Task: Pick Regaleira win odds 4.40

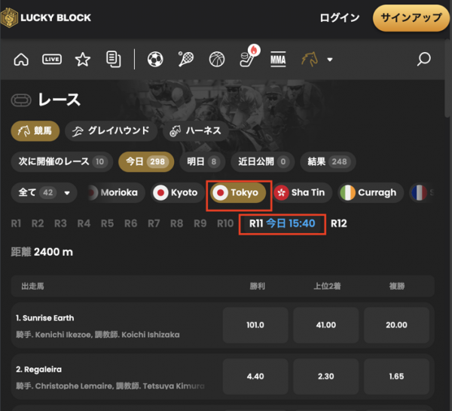Action: pyautogui.click(x=255, y=376)
